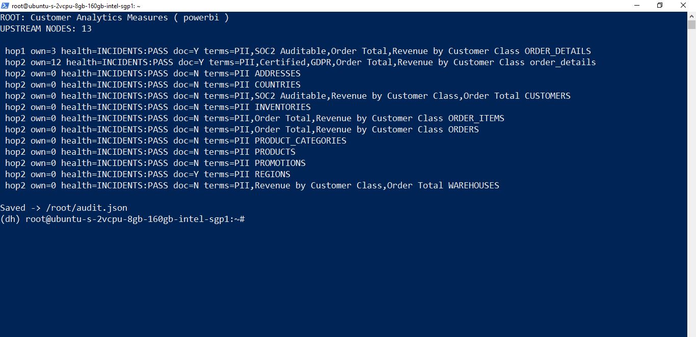Click the REGIONS entry line

(x=148, y=174)
